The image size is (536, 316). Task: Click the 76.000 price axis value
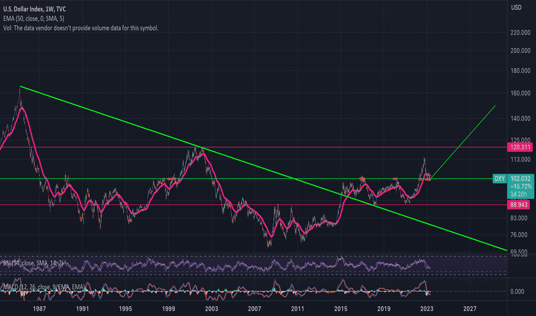coord(519,234)
